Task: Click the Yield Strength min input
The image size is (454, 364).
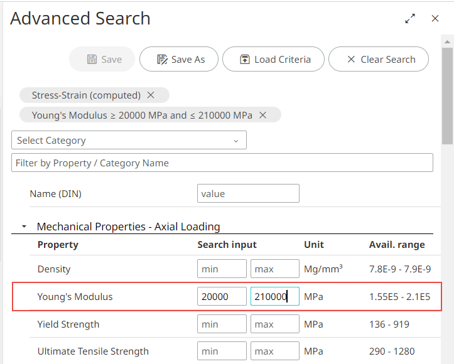Action: 222,324
